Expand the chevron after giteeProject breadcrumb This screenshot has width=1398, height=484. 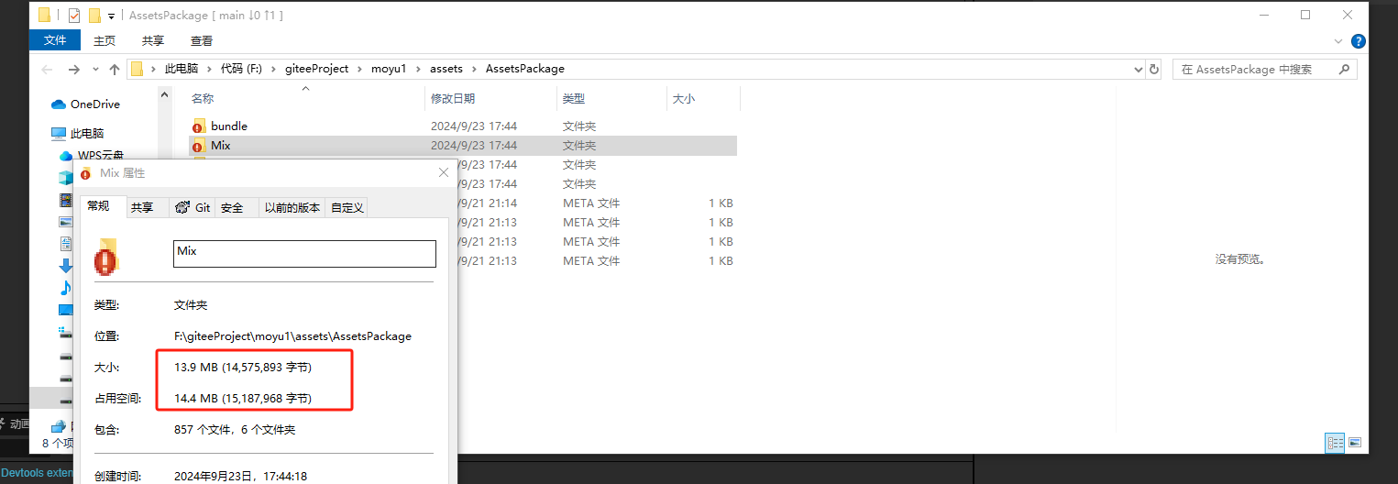(360, 69)
